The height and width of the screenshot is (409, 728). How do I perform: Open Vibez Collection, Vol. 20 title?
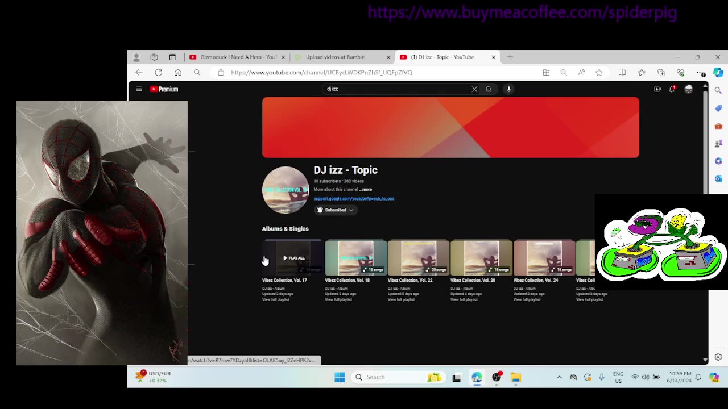click(x=473, y=280)
